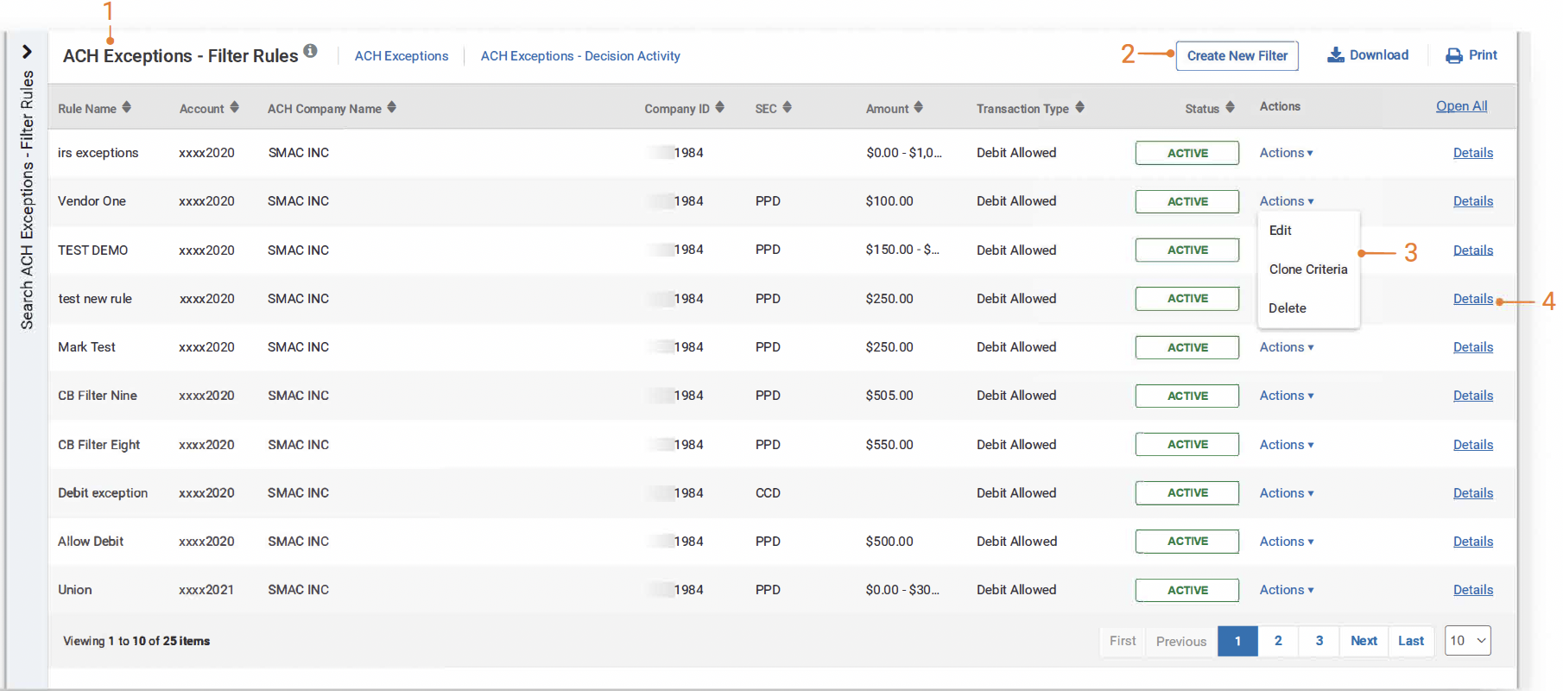Sort by Amount column arrows
1563x691 pixels.
coord(918,107)
